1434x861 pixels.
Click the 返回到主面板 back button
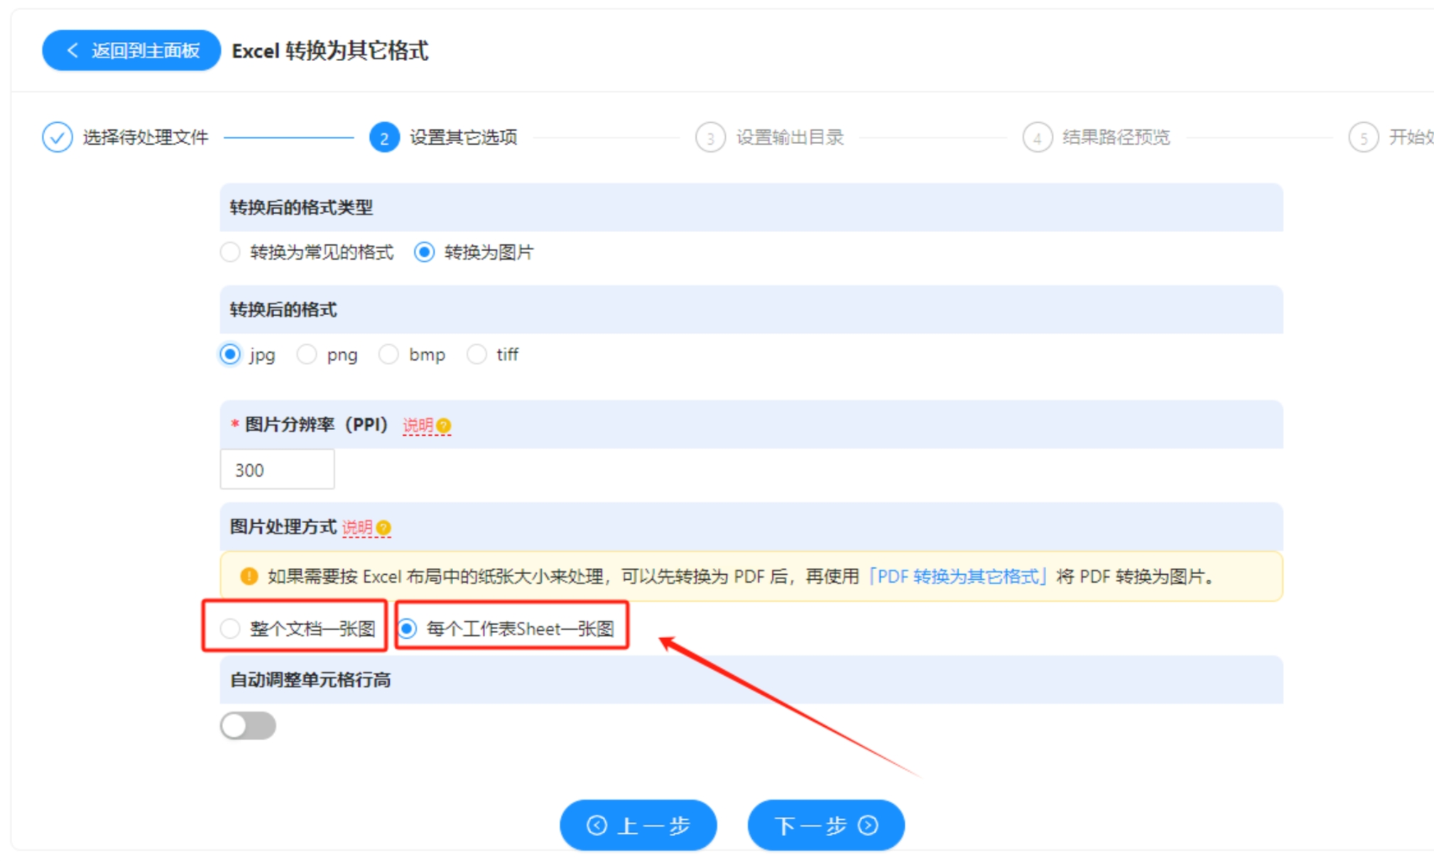click(x=131, y=50)
